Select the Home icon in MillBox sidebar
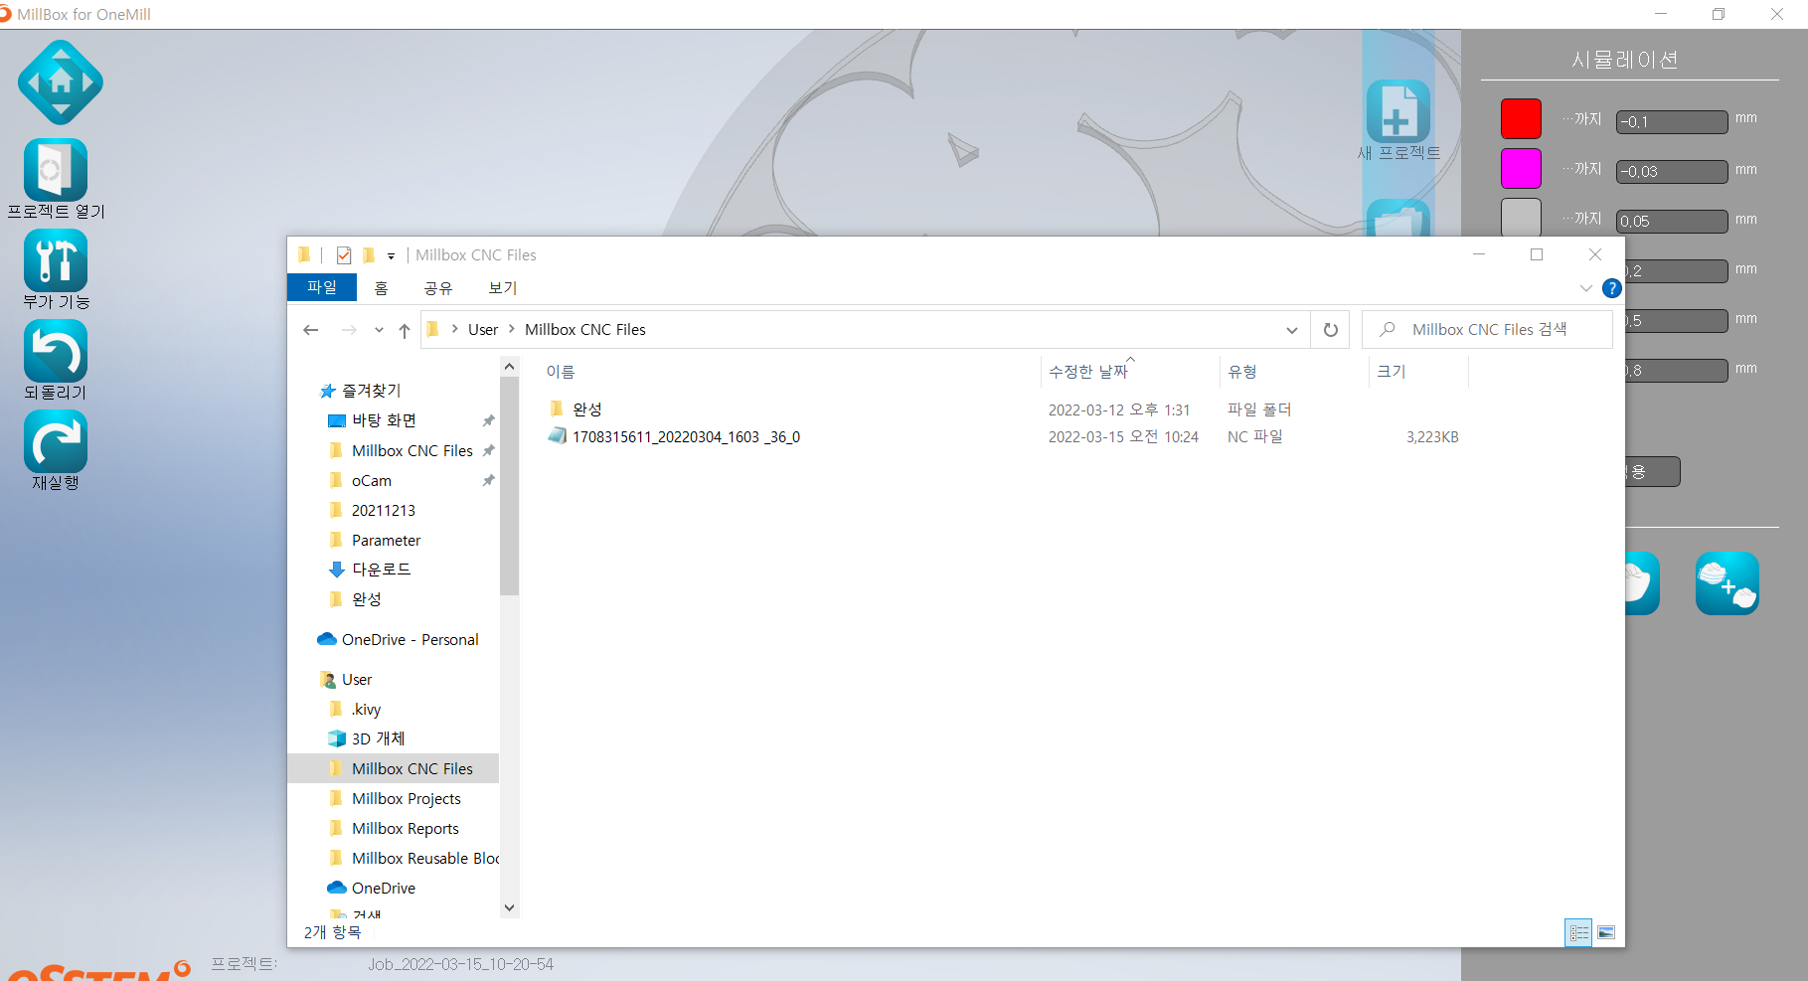 tap(59, 82)
